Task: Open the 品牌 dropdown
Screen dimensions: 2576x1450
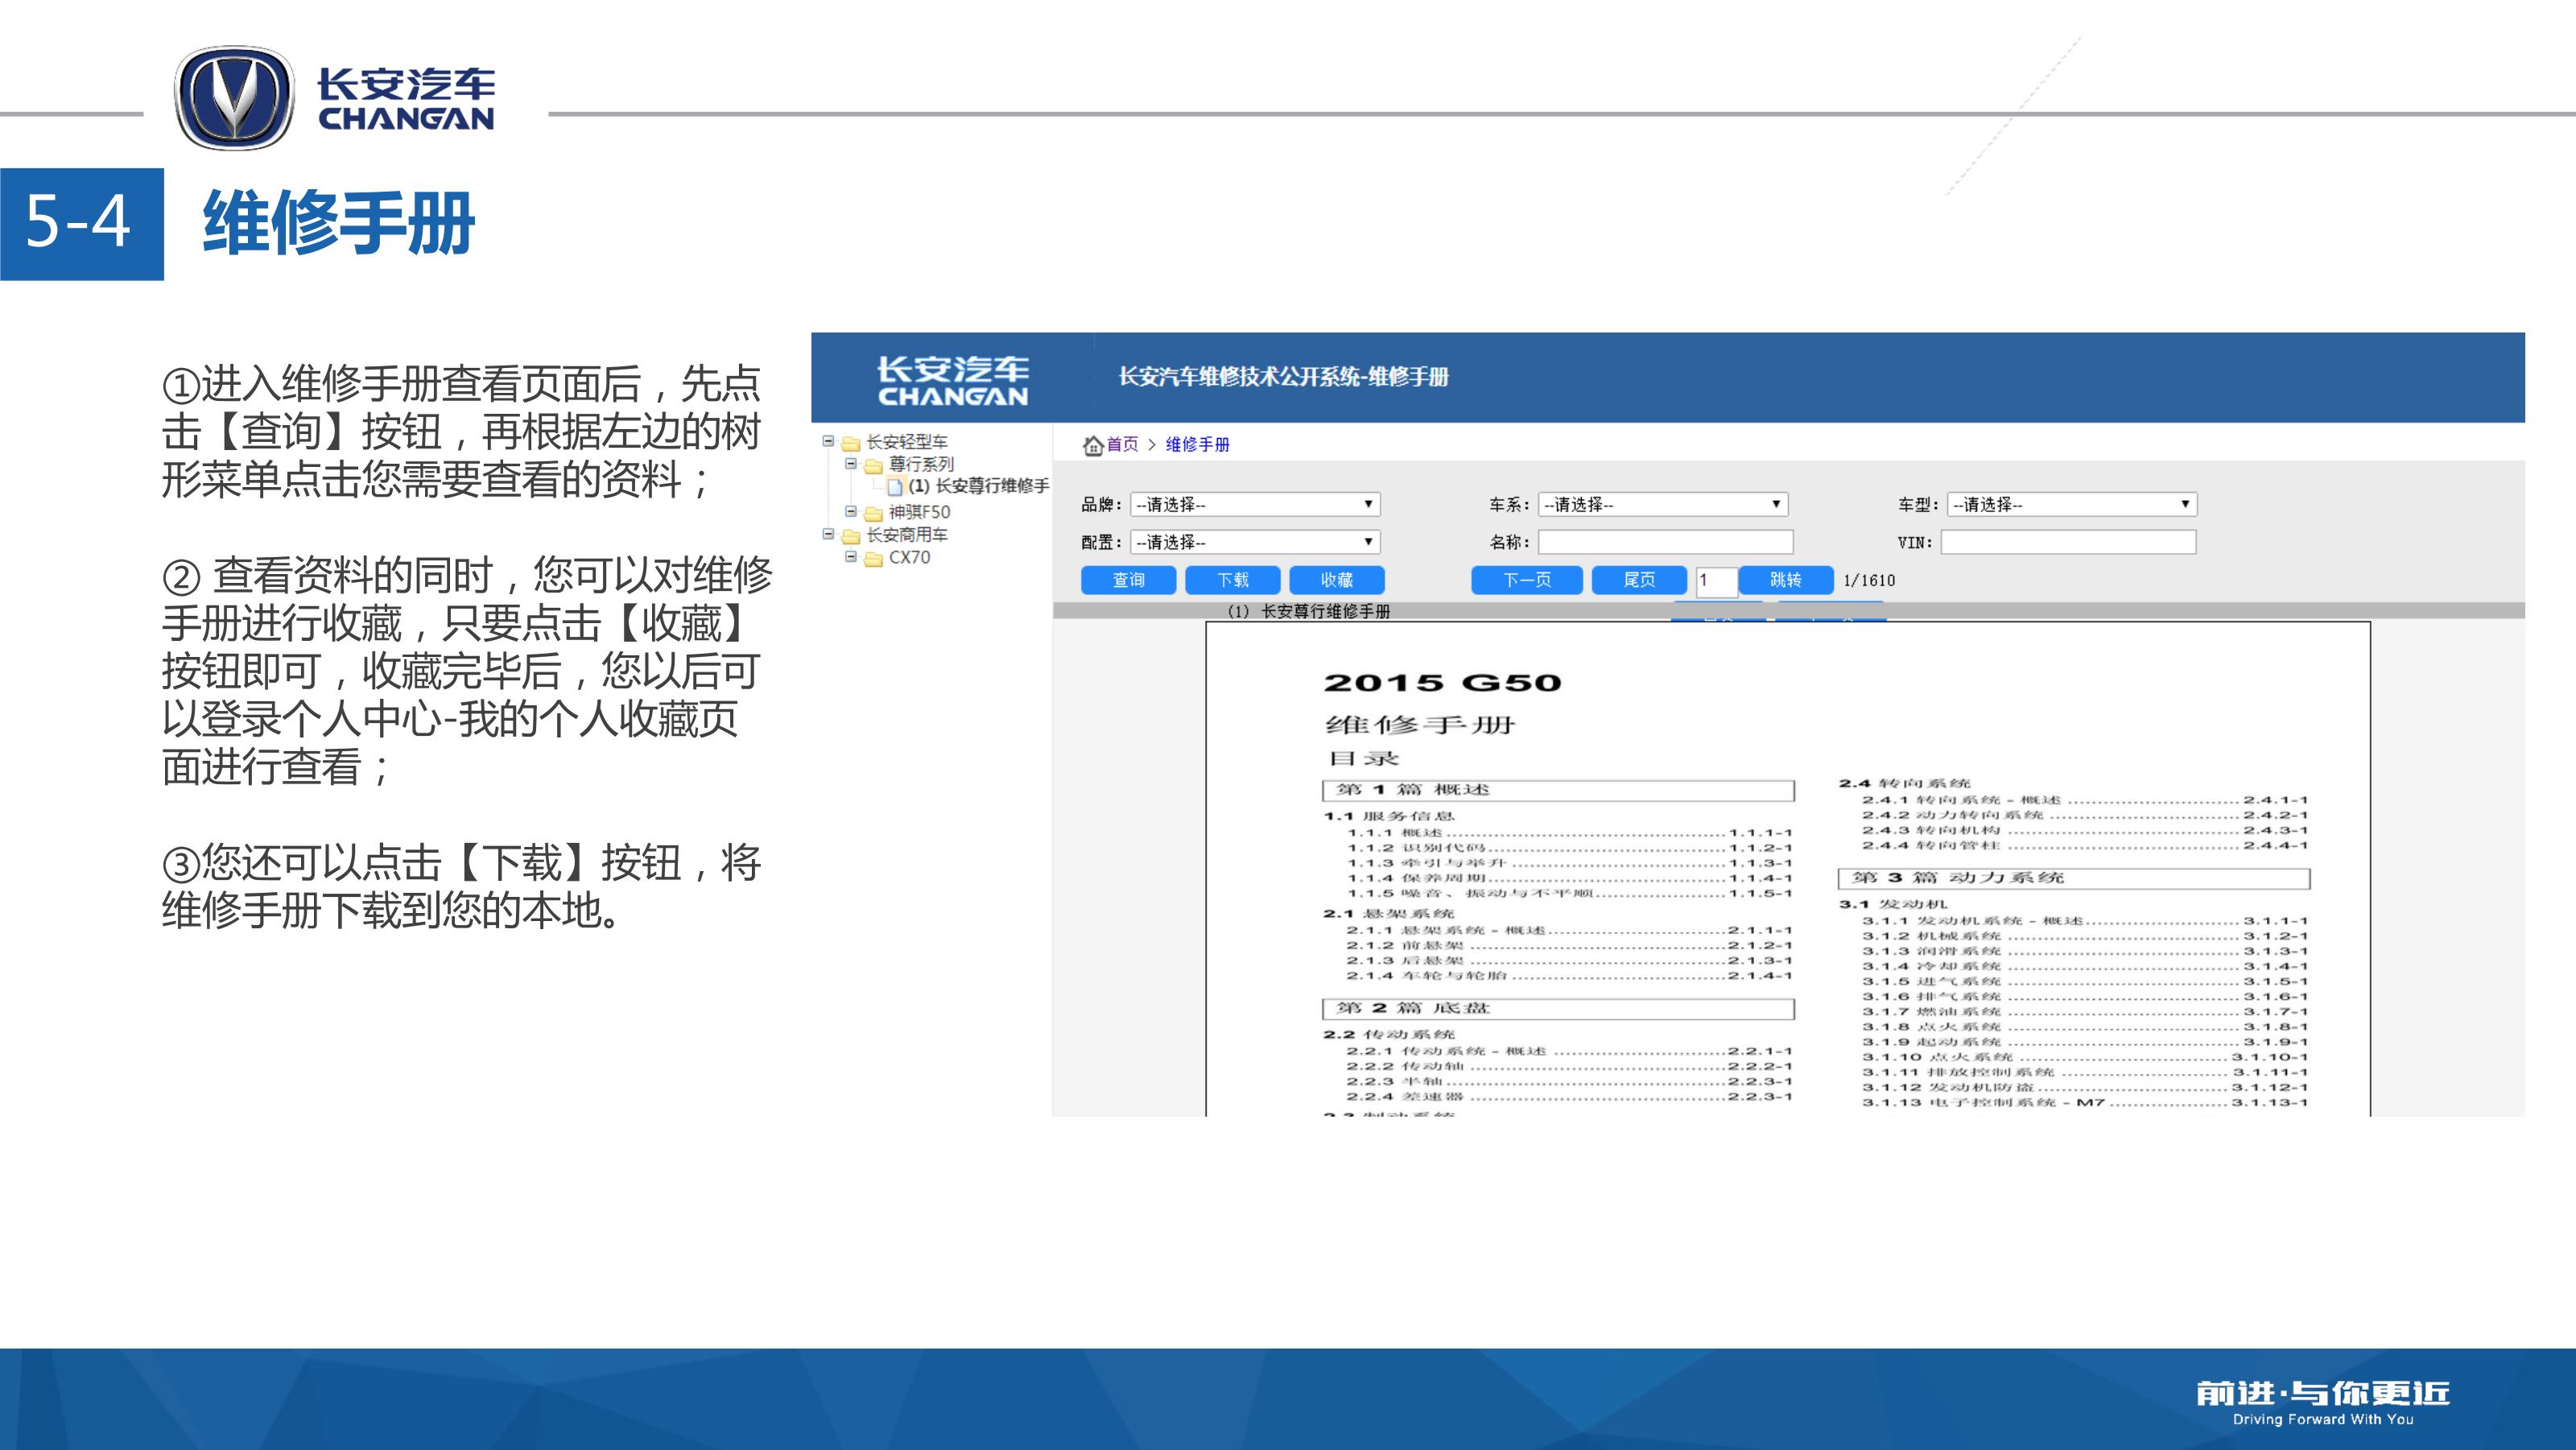Action: (1255, 504)
